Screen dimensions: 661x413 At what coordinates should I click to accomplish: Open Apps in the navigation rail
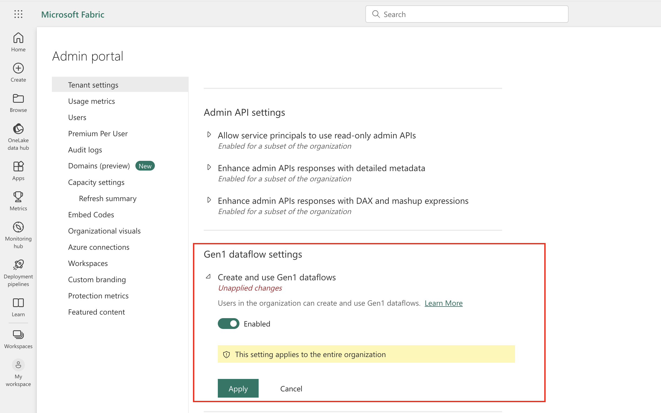[18, 171]
